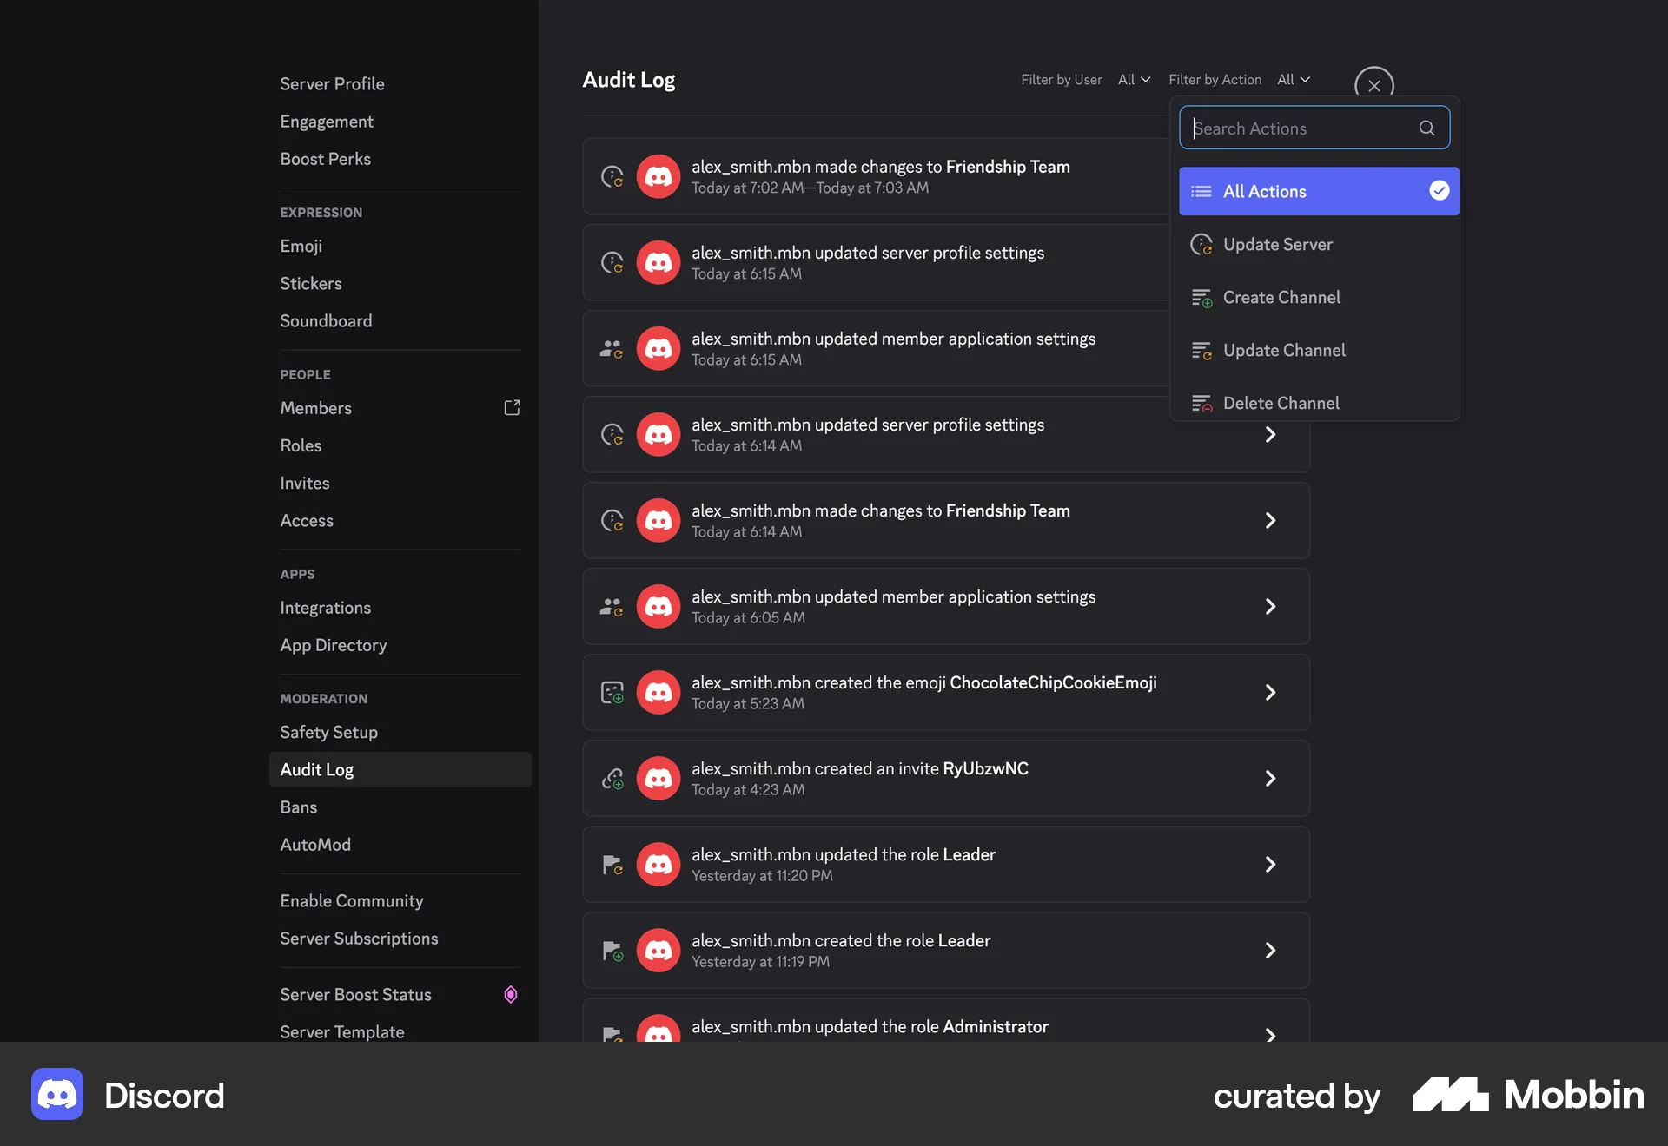
Task: Click the server update icon on the 6:15 AM entry
Action: (612, 262)
